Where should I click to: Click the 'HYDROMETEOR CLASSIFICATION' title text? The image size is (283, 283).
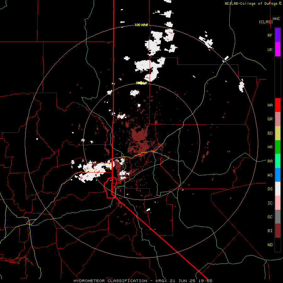tap(110, 281)
